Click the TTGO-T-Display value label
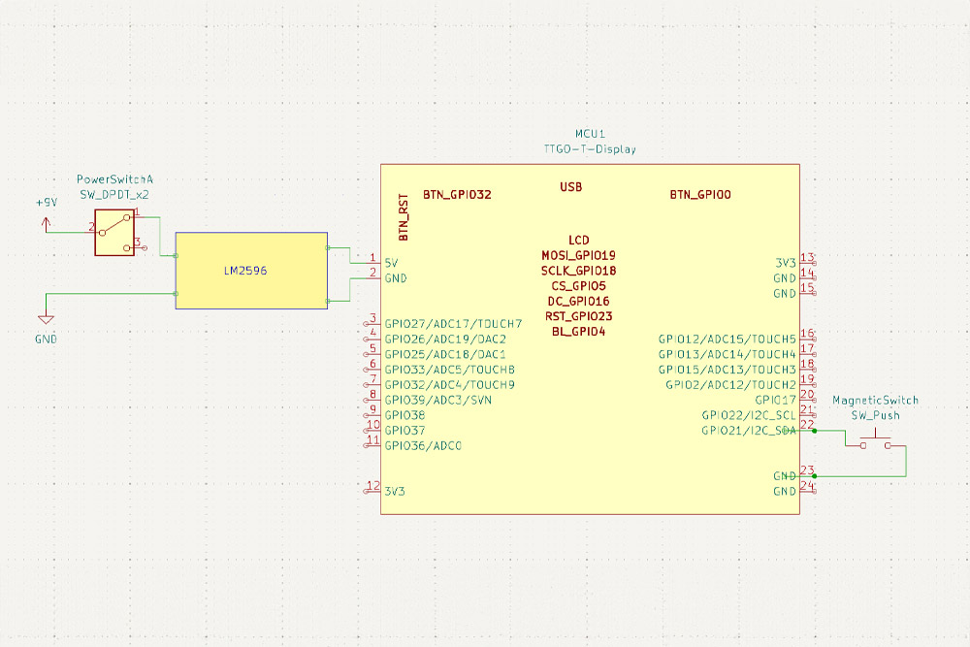 (590, 149)
